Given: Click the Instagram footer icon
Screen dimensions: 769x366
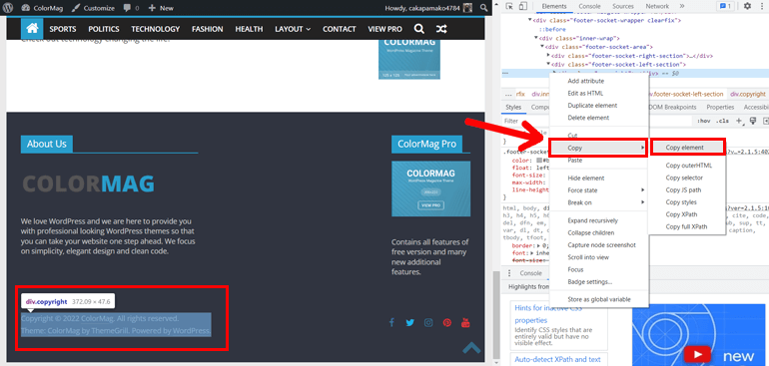Looking at the screenshot, I should click(428, 322).
